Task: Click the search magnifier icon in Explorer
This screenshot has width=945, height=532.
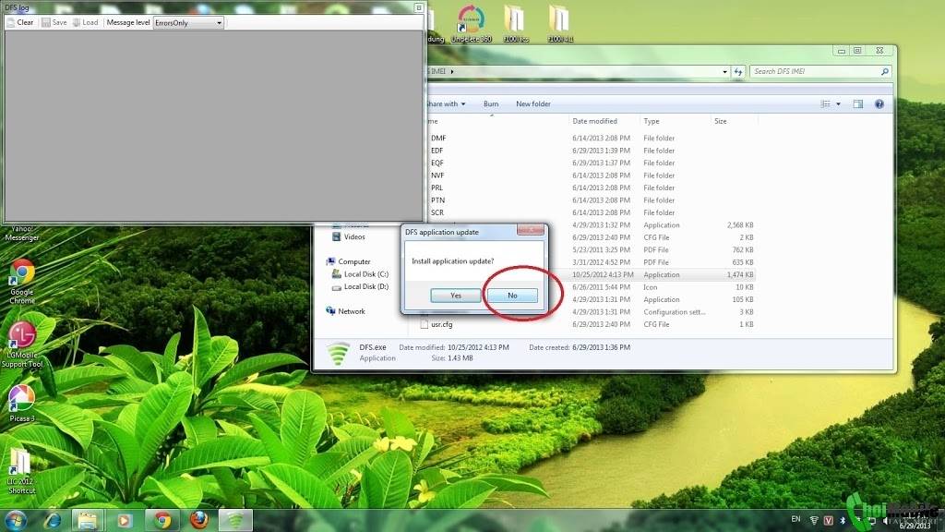Action: pos(885,71)
